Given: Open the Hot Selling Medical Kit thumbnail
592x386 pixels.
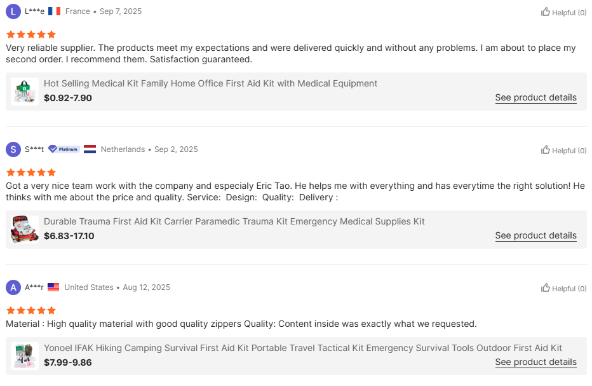Looking at the screenshot, I should (25, 91).
